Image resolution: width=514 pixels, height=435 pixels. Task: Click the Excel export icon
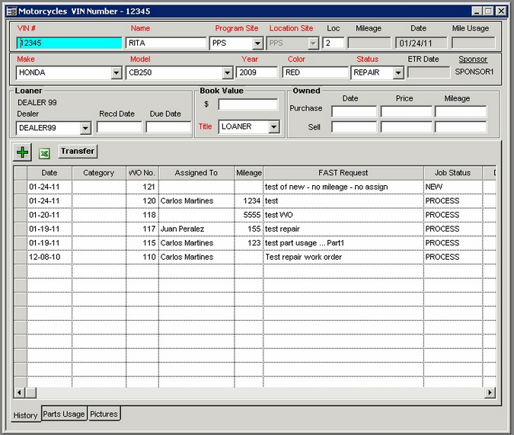click(45, 153)
